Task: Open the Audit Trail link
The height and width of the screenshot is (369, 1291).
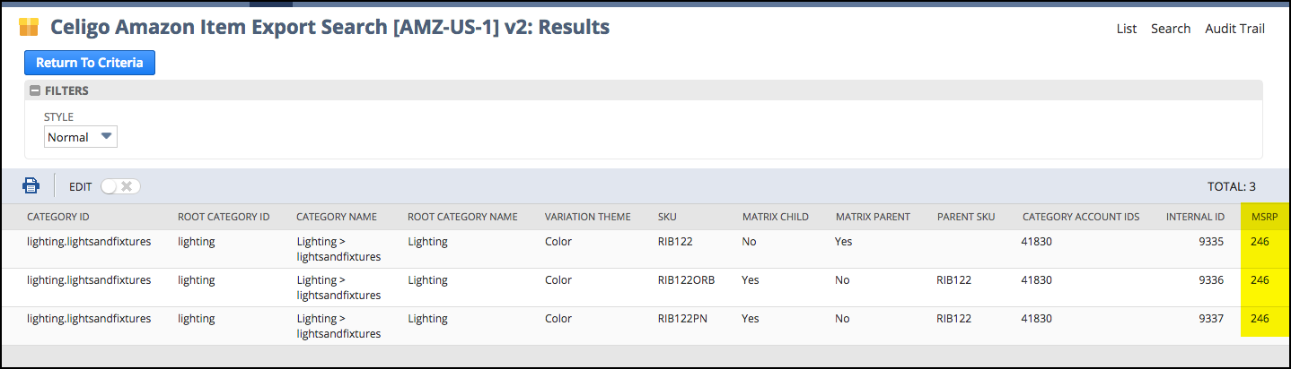Action: 1234,29
